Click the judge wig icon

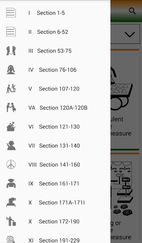[x=11, y=70]
